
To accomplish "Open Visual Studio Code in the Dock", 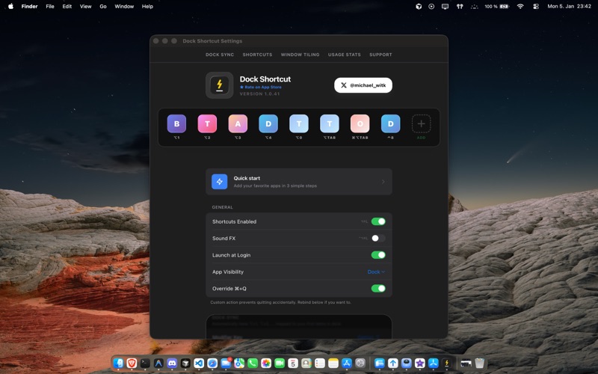I will click(x=199, y=363).
